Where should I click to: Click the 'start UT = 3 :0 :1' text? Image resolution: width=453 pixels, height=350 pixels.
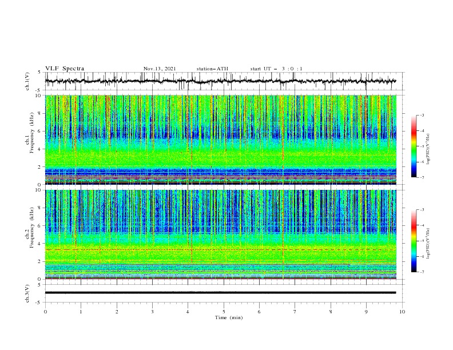[276, 69]
